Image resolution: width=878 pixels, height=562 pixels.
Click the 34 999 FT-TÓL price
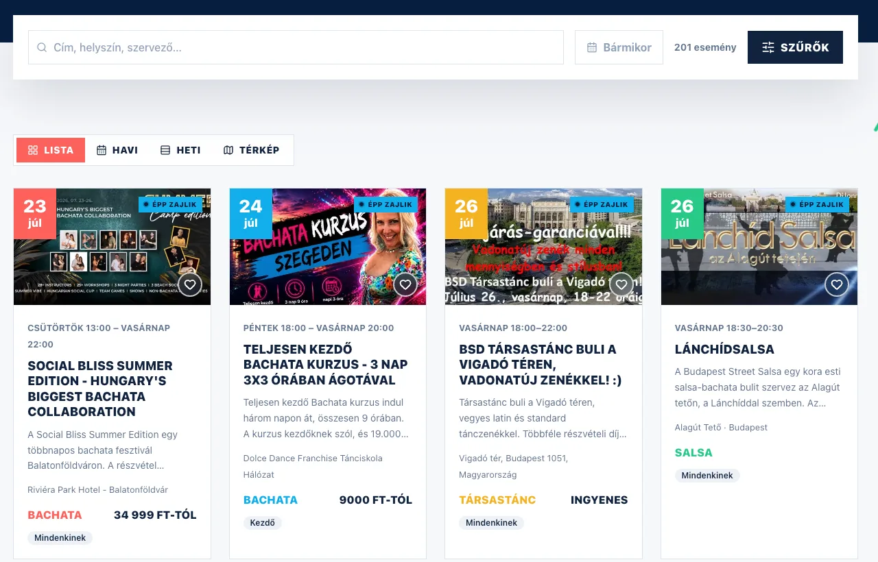(x=155, y=515)
